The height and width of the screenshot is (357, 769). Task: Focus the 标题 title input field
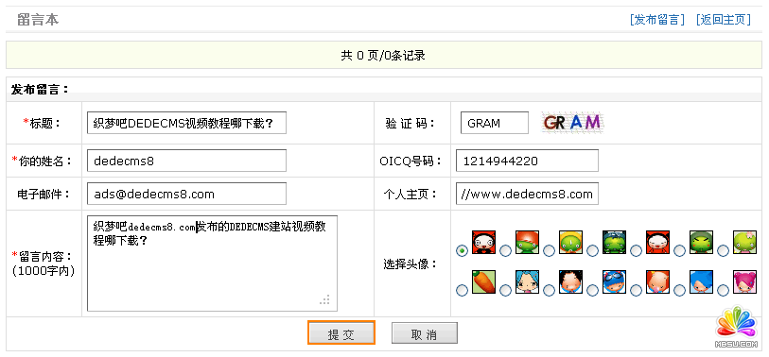pyautogui.click(x=187, y=123)
